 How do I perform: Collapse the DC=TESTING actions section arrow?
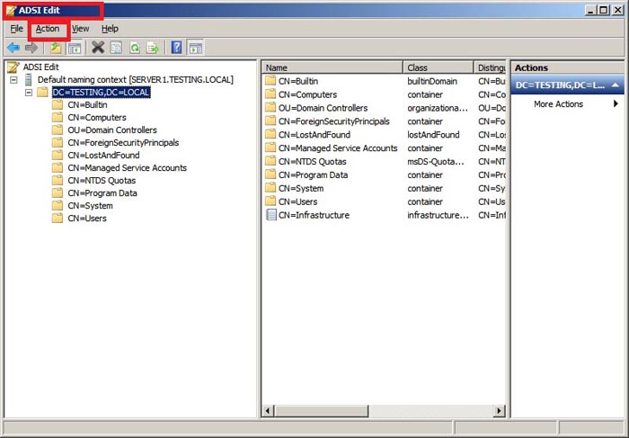point(615,85)
